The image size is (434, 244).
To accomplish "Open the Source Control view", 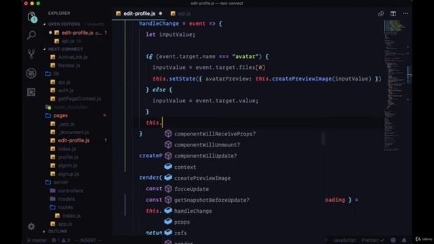I will click(x=31, y=54).
